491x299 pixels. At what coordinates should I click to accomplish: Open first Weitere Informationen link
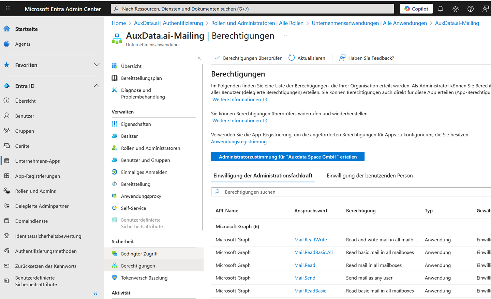[x=240, y=100]
